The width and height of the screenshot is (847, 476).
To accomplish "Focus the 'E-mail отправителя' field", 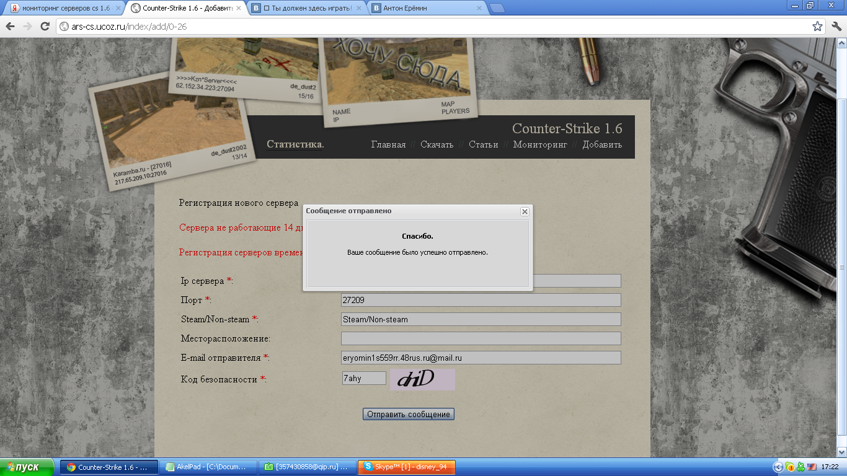I will 481,358.
